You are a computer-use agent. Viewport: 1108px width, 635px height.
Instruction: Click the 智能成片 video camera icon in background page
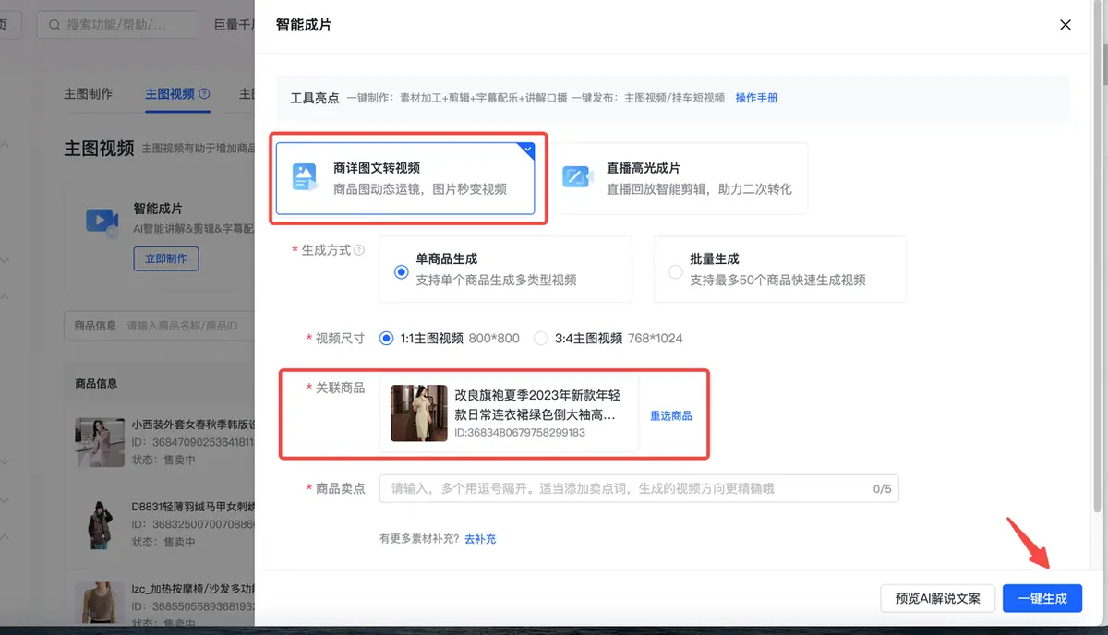101,220
